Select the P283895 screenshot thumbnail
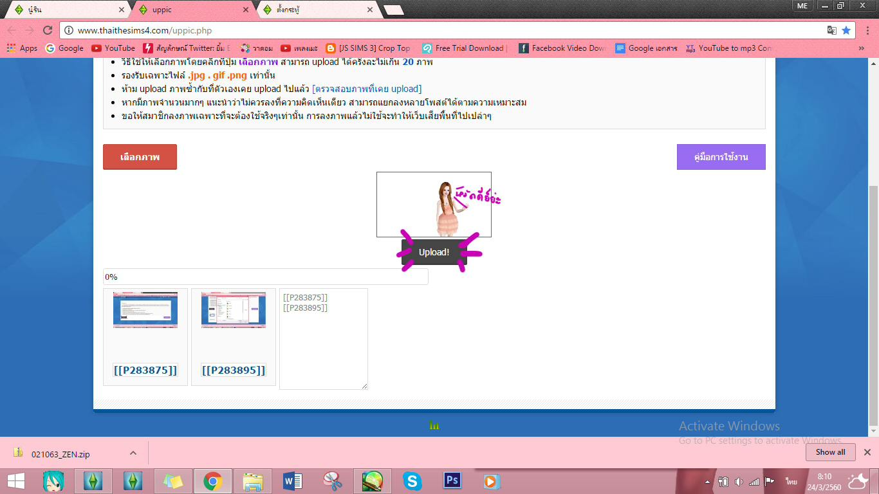The image size is (879, 494). 234,310
